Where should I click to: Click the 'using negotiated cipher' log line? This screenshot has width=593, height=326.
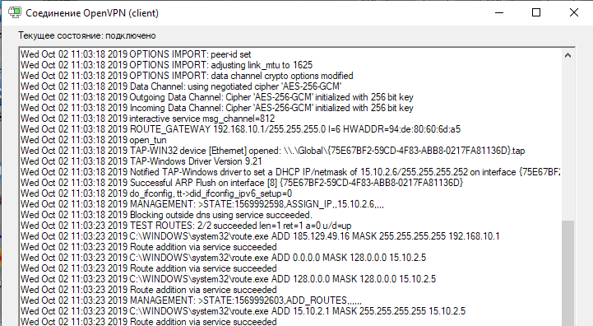181,86
